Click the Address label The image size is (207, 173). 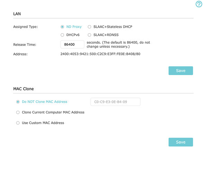coord(20,54)
